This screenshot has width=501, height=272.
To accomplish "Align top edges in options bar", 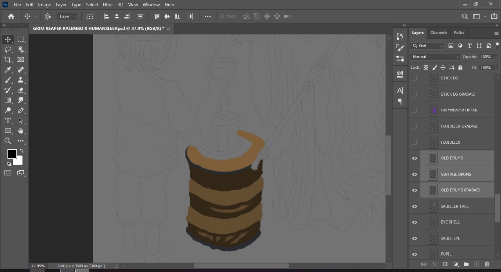I will (157, 16).
